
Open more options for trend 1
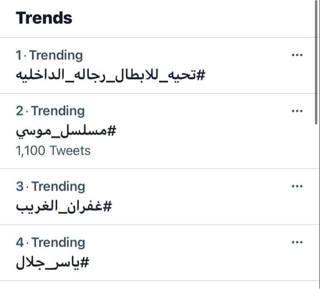click(297, 55)
